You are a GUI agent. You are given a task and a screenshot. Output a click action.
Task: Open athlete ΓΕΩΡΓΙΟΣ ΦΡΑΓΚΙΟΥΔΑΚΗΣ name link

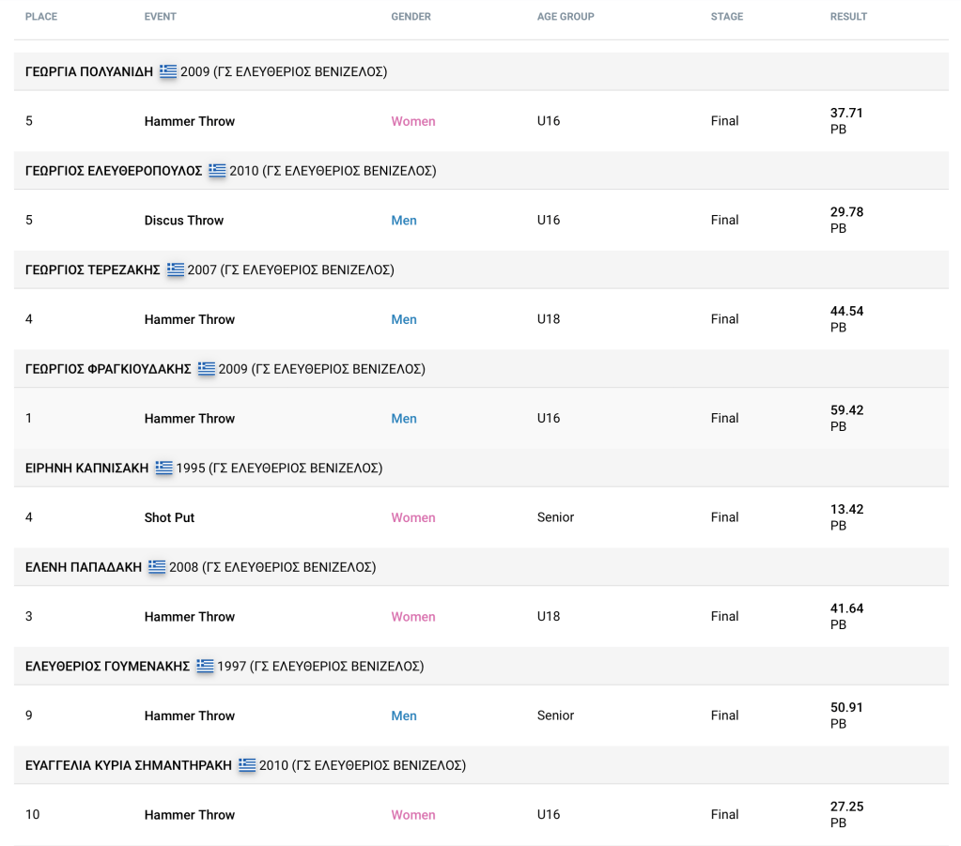click(x=108, y=369)
